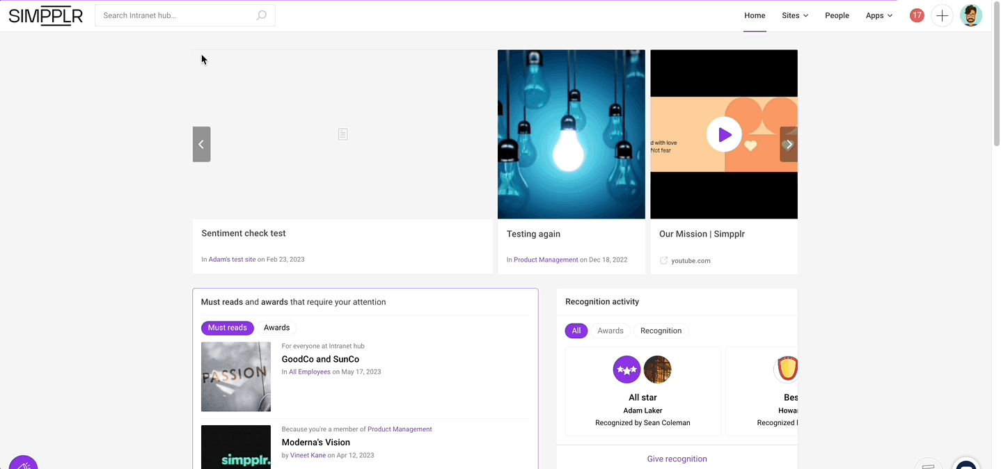
Task: Click the Simpplr logo
Action: [x=45, y=15]
